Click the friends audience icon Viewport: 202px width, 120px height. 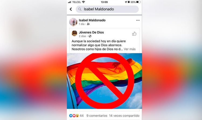click(x=88, y=24)
